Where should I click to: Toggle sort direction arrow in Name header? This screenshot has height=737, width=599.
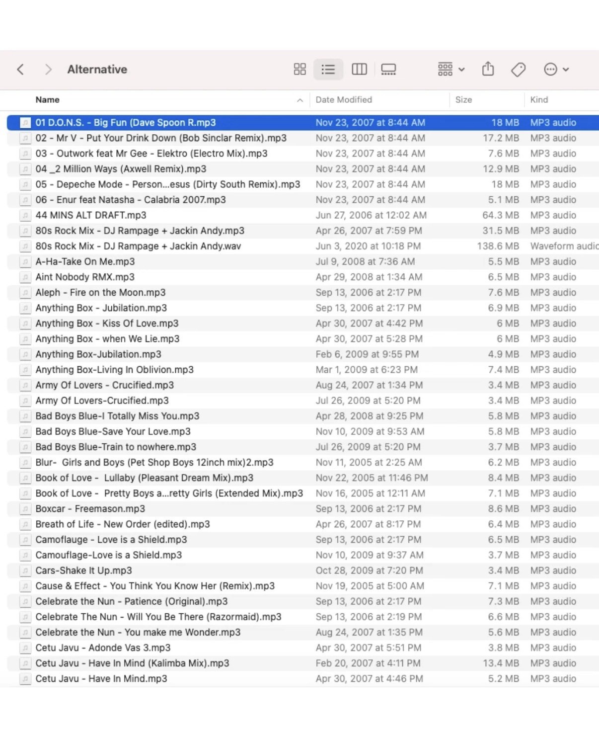coord(300,100)
